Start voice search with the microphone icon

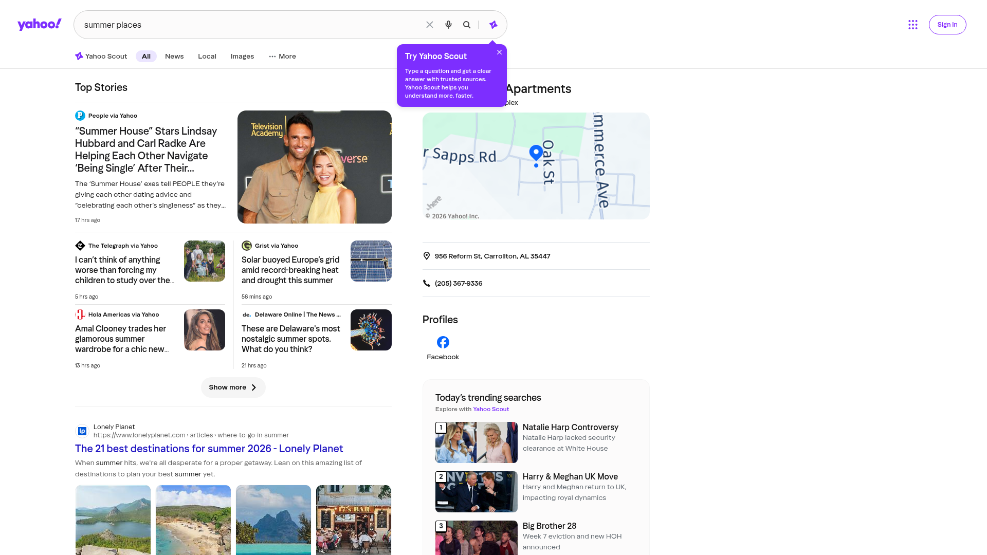click(x=448, y=25)
